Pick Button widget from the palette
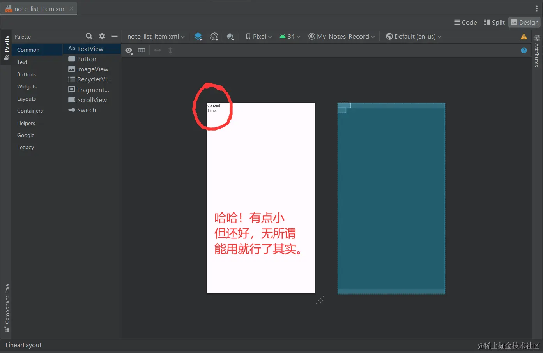 (92, 59)
